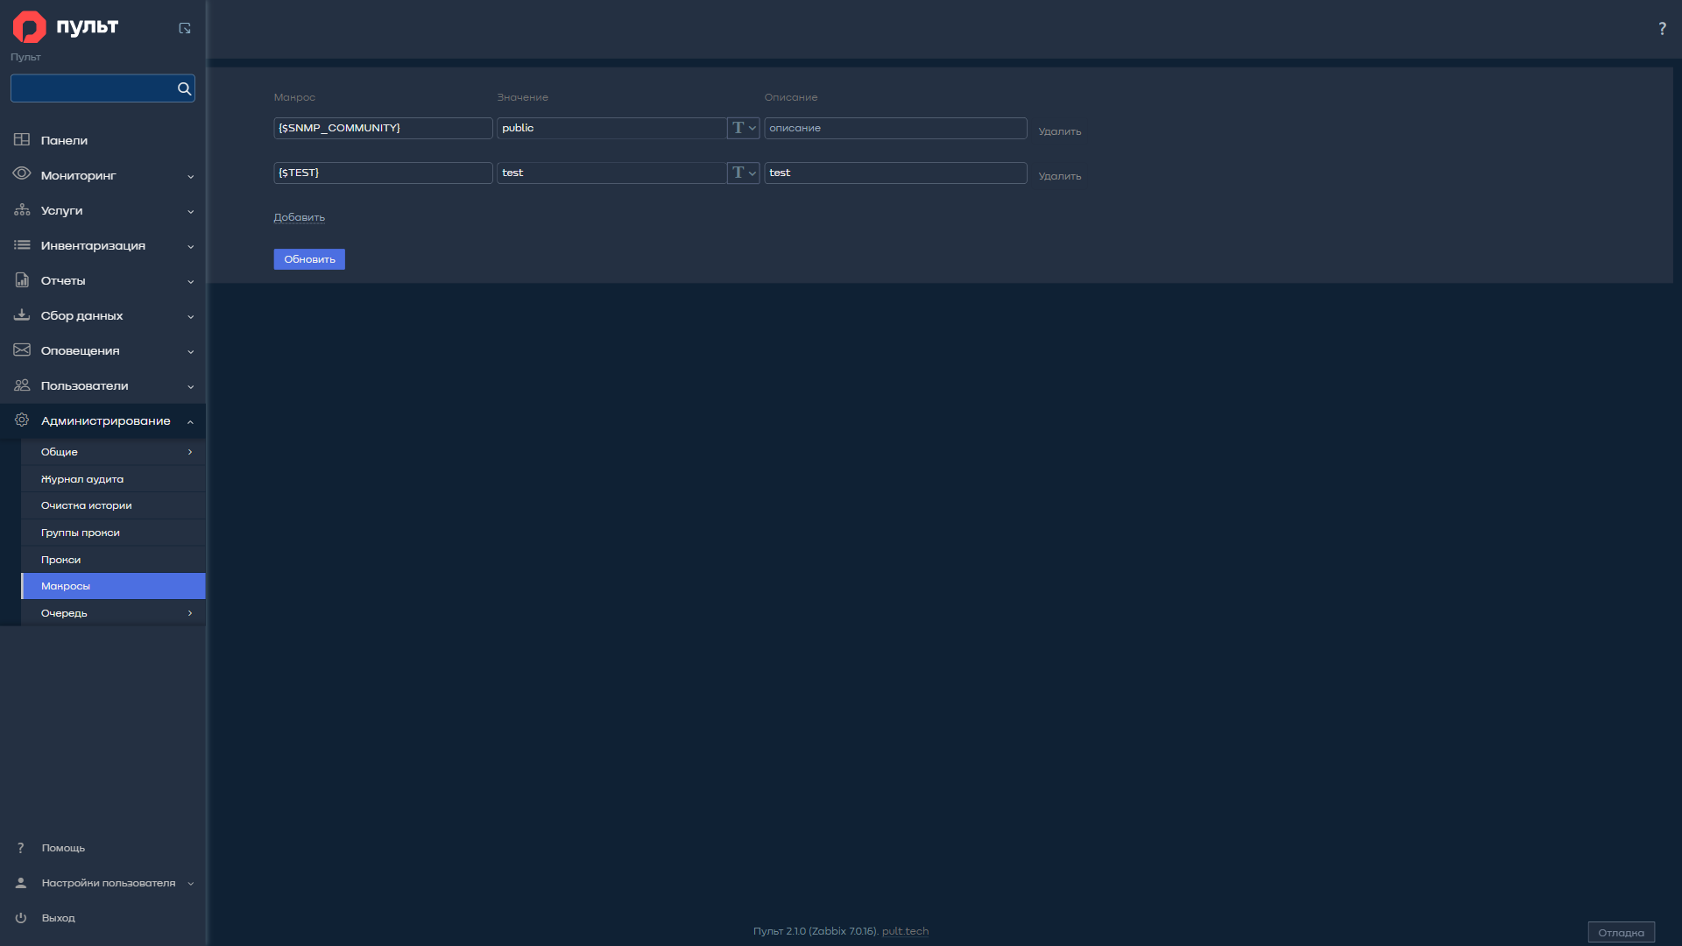The width and height of the screenshot is (1682, 946).
Task: Click the user profile icon near Настройки пользователя
Action: [x=21, y=883]
